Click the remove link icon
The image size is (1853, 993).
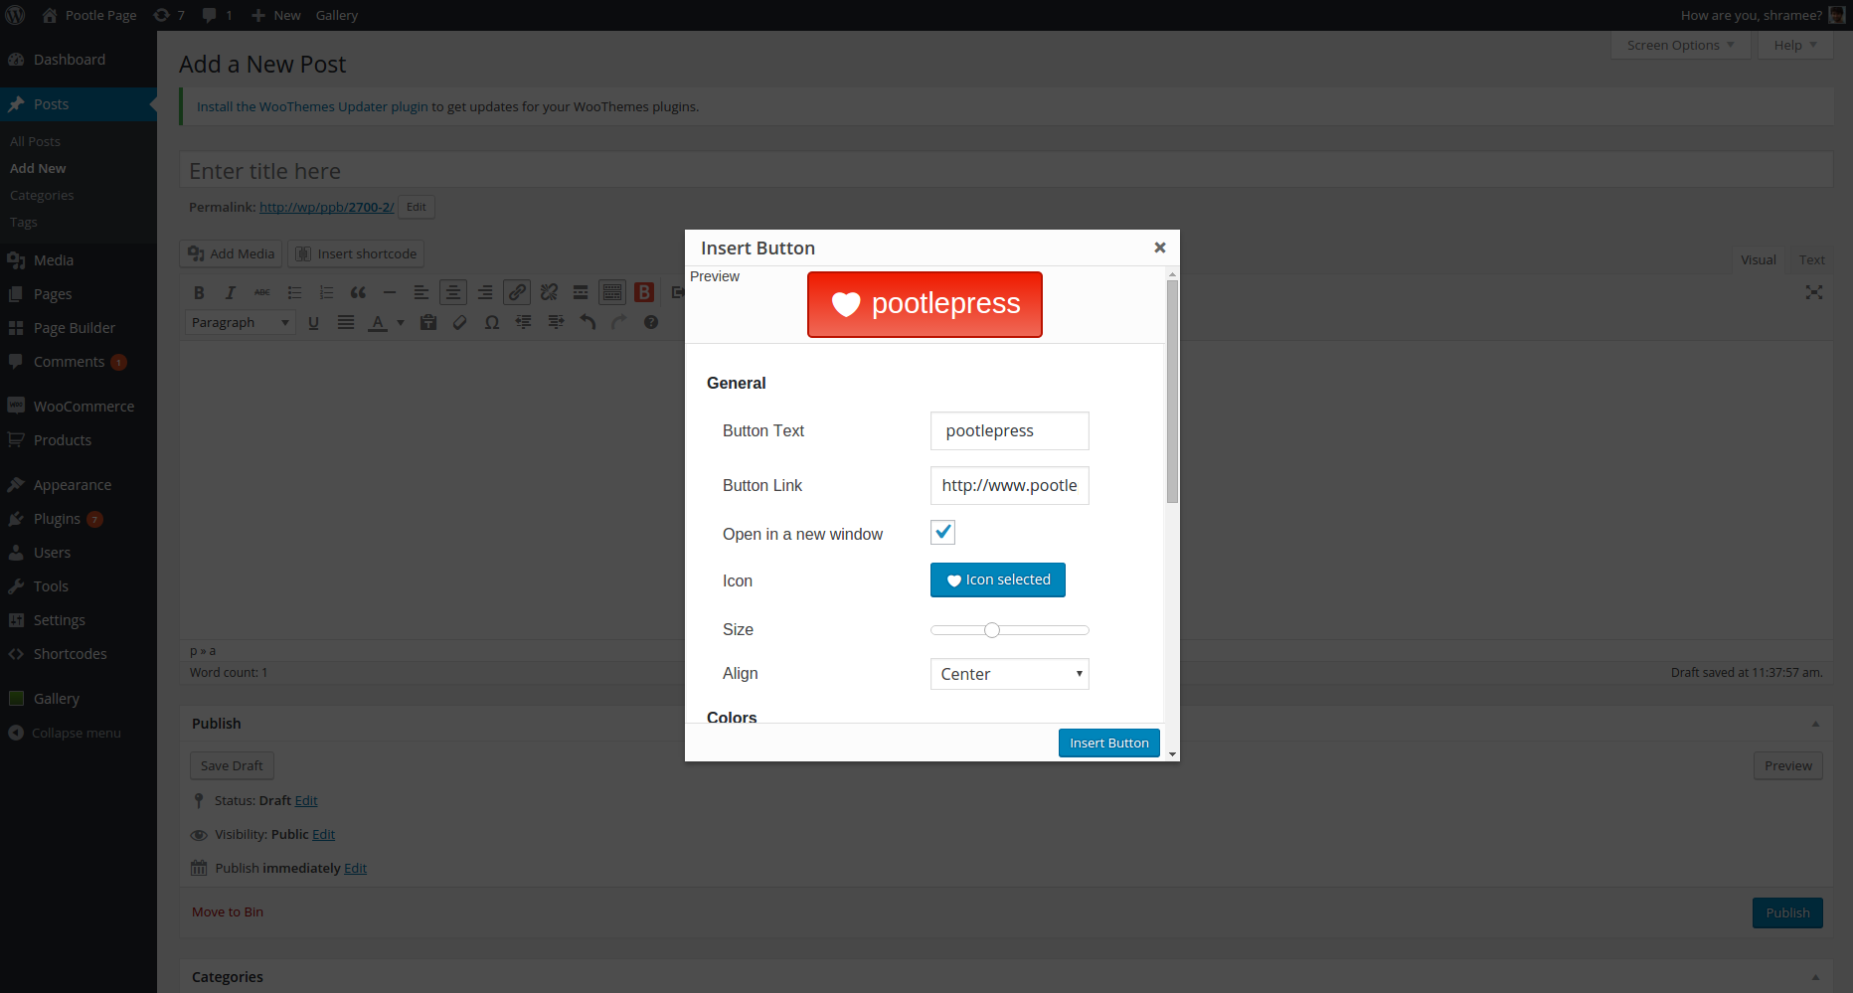(x=549, y=292)
